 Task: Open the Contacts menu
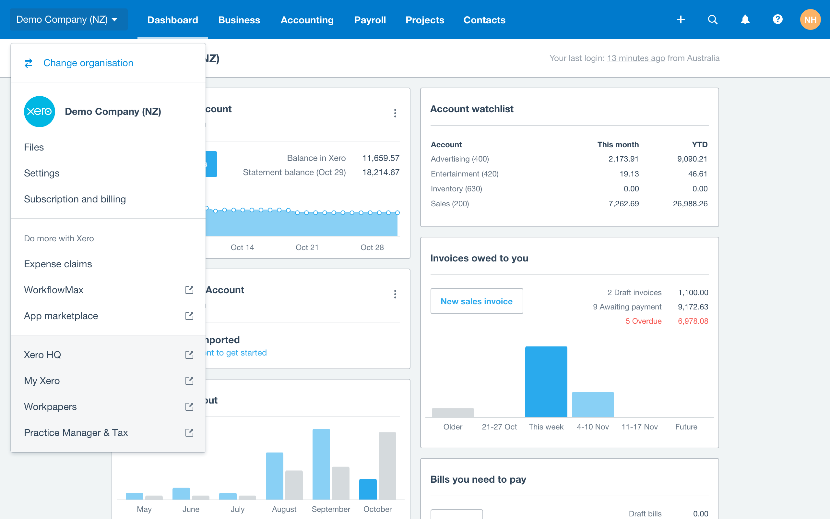(x=484, y=20)
